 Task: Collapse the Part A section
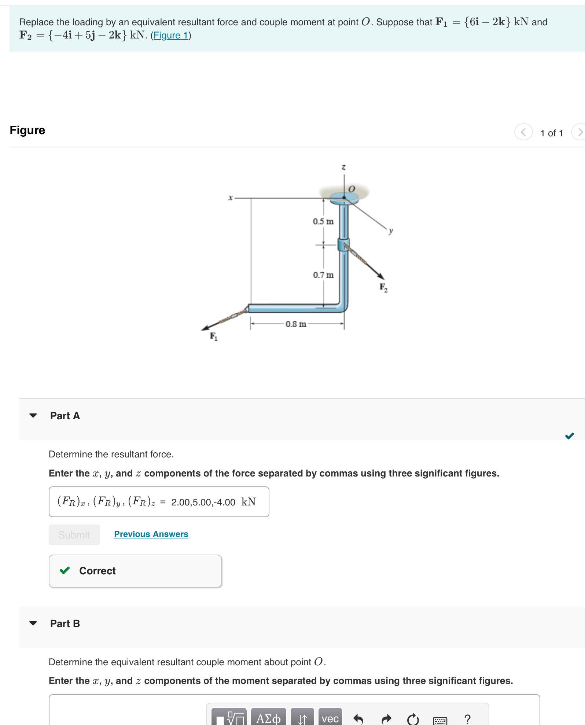[x=33, y=416]
